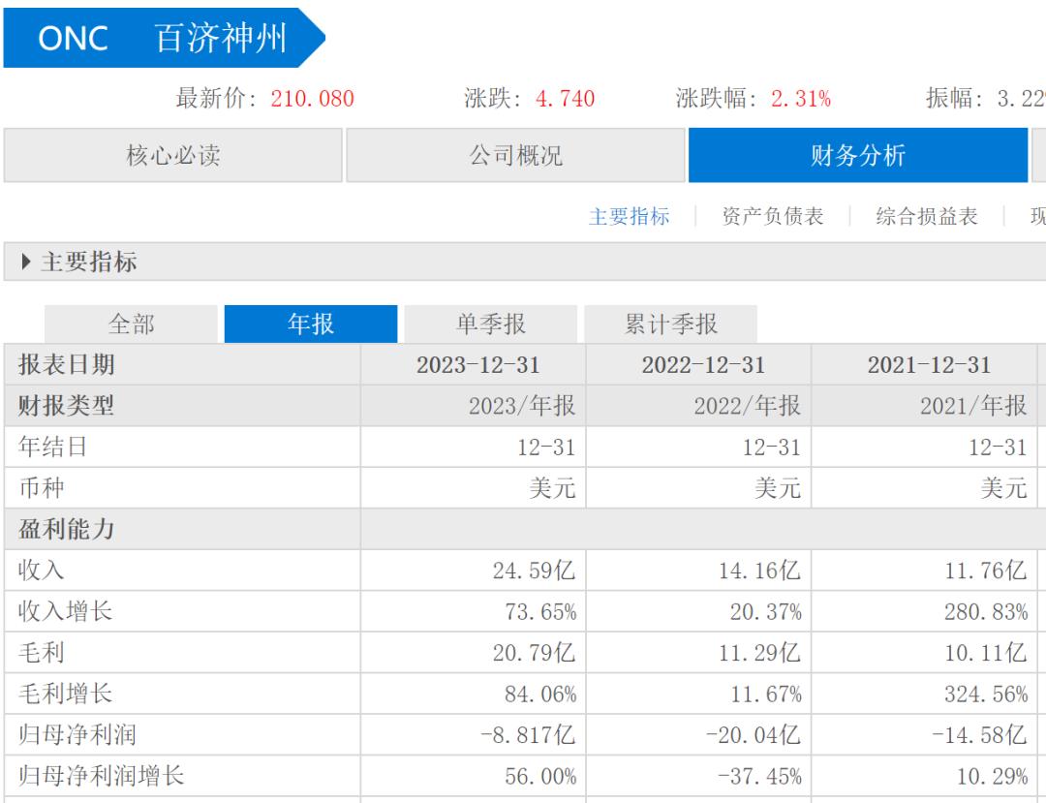The width and height of the screenshot is (1046, 803).
Task: Click the 毛利增长 row label
Action: pos(66,694)
